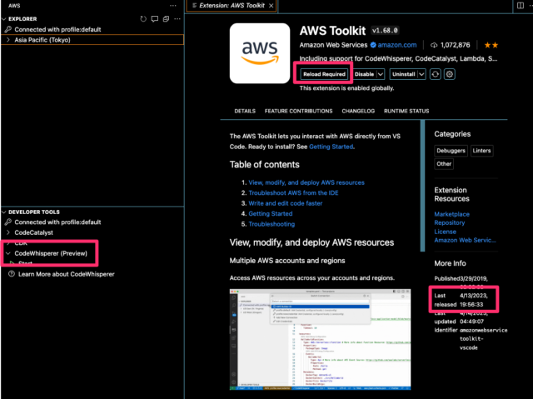
Task: Switch to the RUNTIME STATUS tab
Action: point(406,111)
